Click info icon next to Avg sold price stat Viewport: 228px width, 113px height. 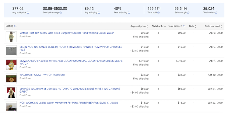coord(28,13)
